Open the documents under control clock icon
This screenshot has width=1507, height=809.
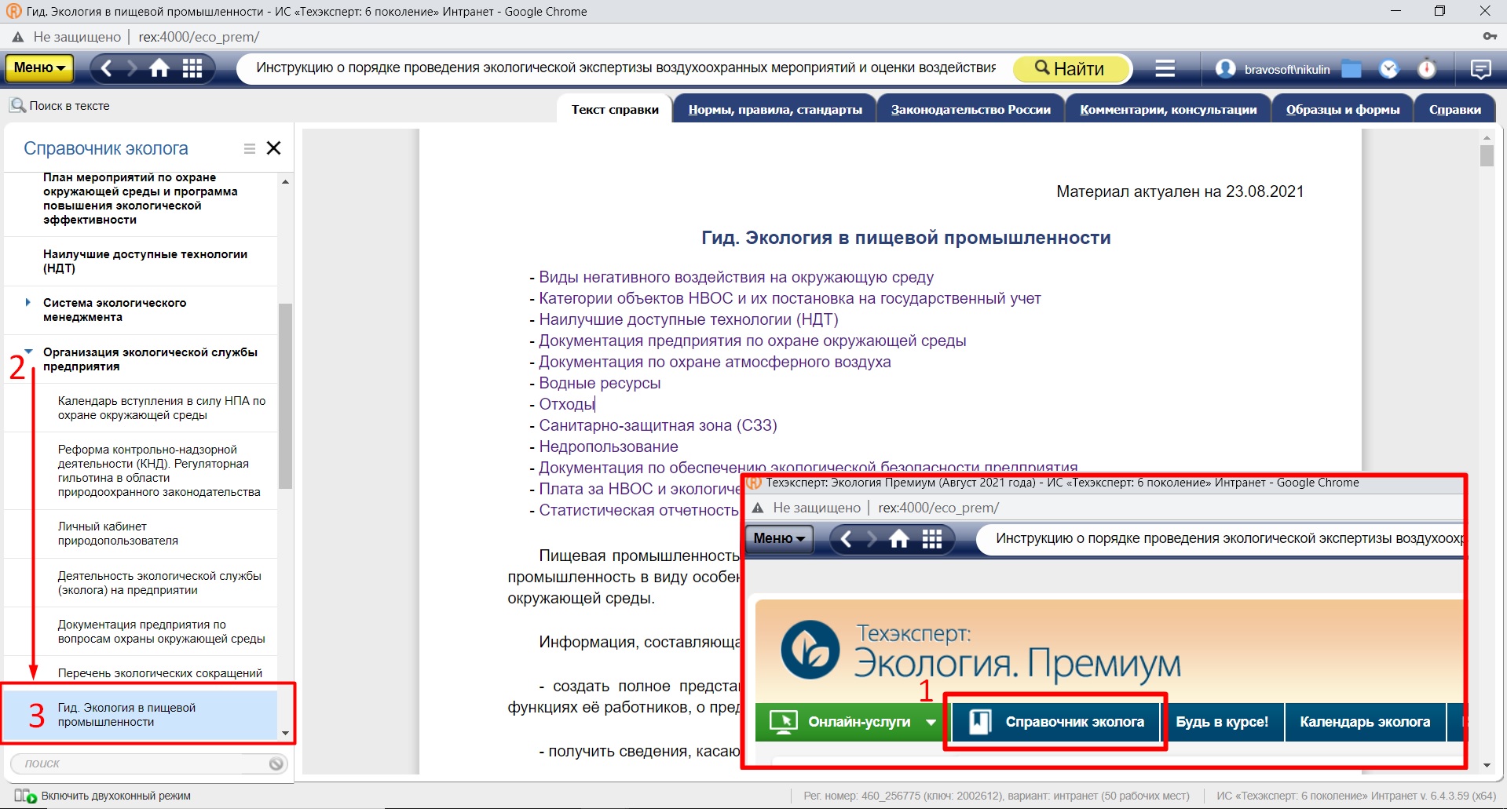point(1389,69)
